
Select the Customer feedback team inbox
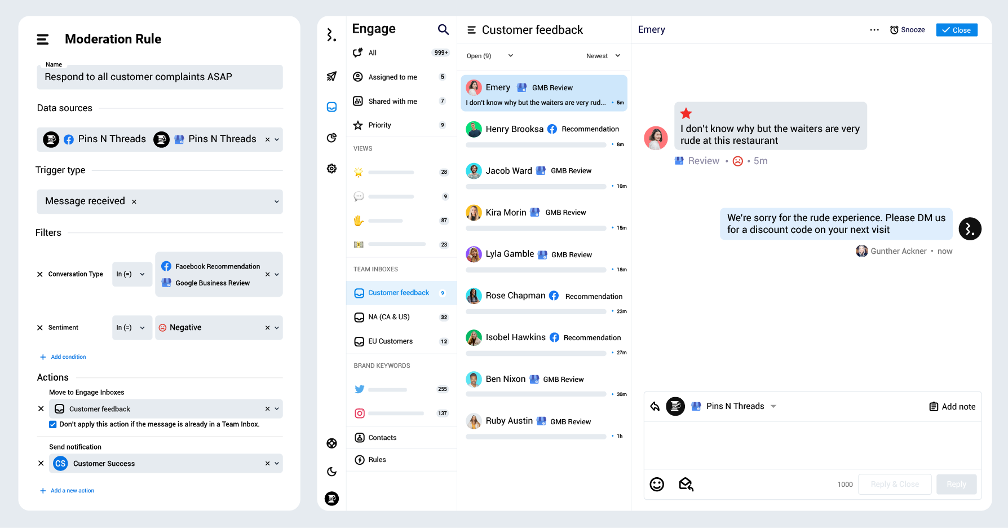coord(399,293)
